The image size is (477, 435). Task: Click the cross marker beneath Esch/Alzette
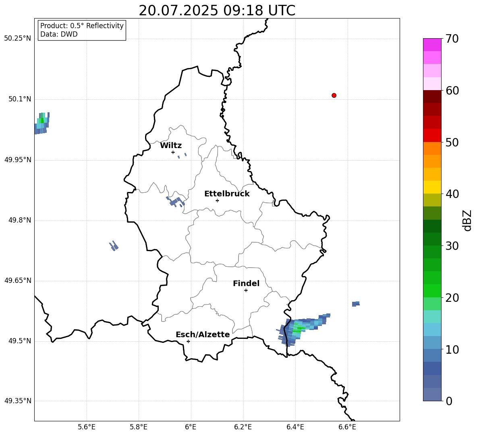tap(188, 341)
